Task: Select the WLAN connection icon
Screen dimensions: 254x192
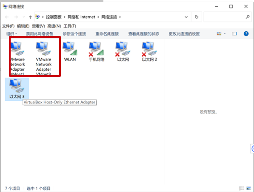Action: [x=70, y=49]
